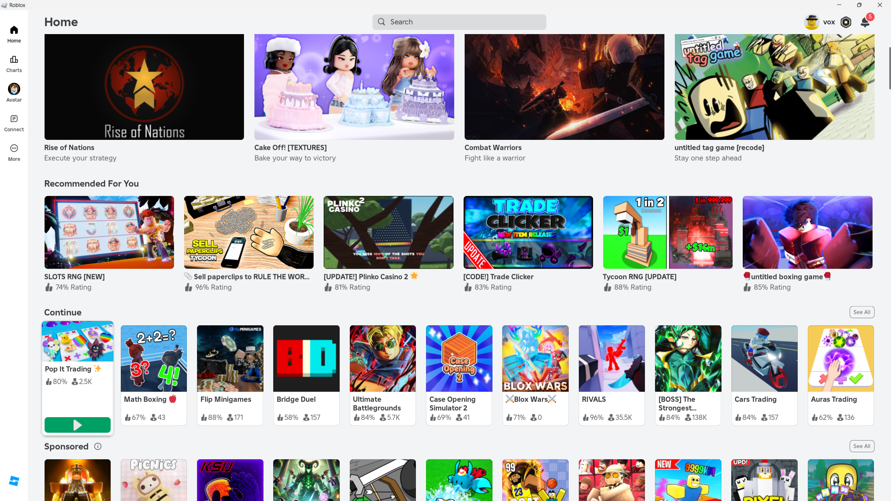The image size is (891, 501).
Task: Open the vox profile avatar
Action: 812,22
